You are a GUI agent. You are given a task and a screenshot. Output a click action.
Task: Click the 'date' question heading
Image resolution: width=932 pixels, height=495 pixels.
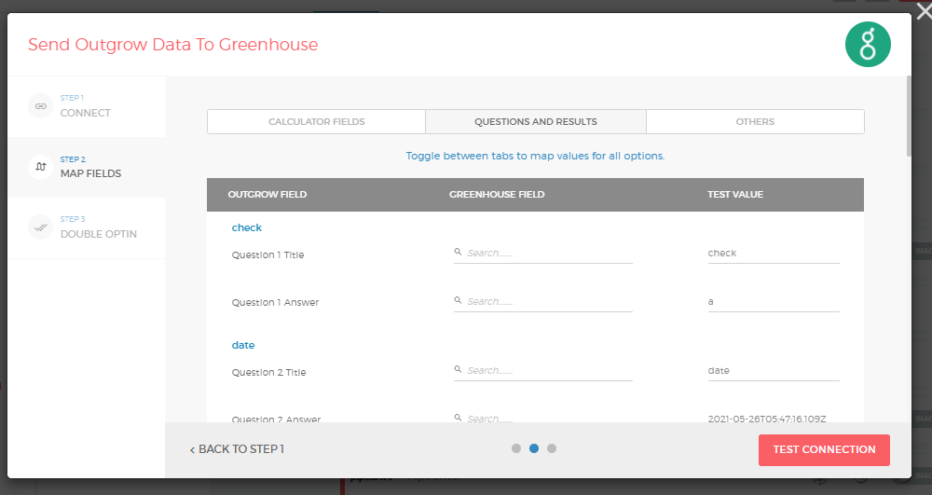tap(243, 345)
